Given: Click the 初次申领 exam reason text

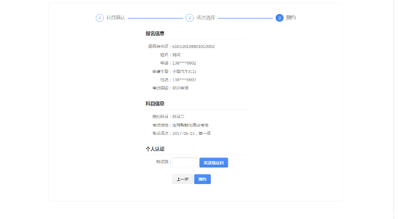Looking at the screenshot, I should pos(180,88).
